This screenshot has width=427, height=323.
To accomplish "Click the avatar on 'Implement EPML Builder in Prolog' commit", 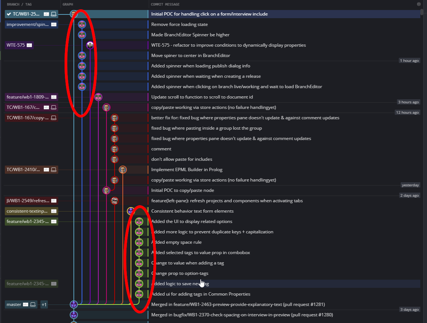I will point(122,170).
